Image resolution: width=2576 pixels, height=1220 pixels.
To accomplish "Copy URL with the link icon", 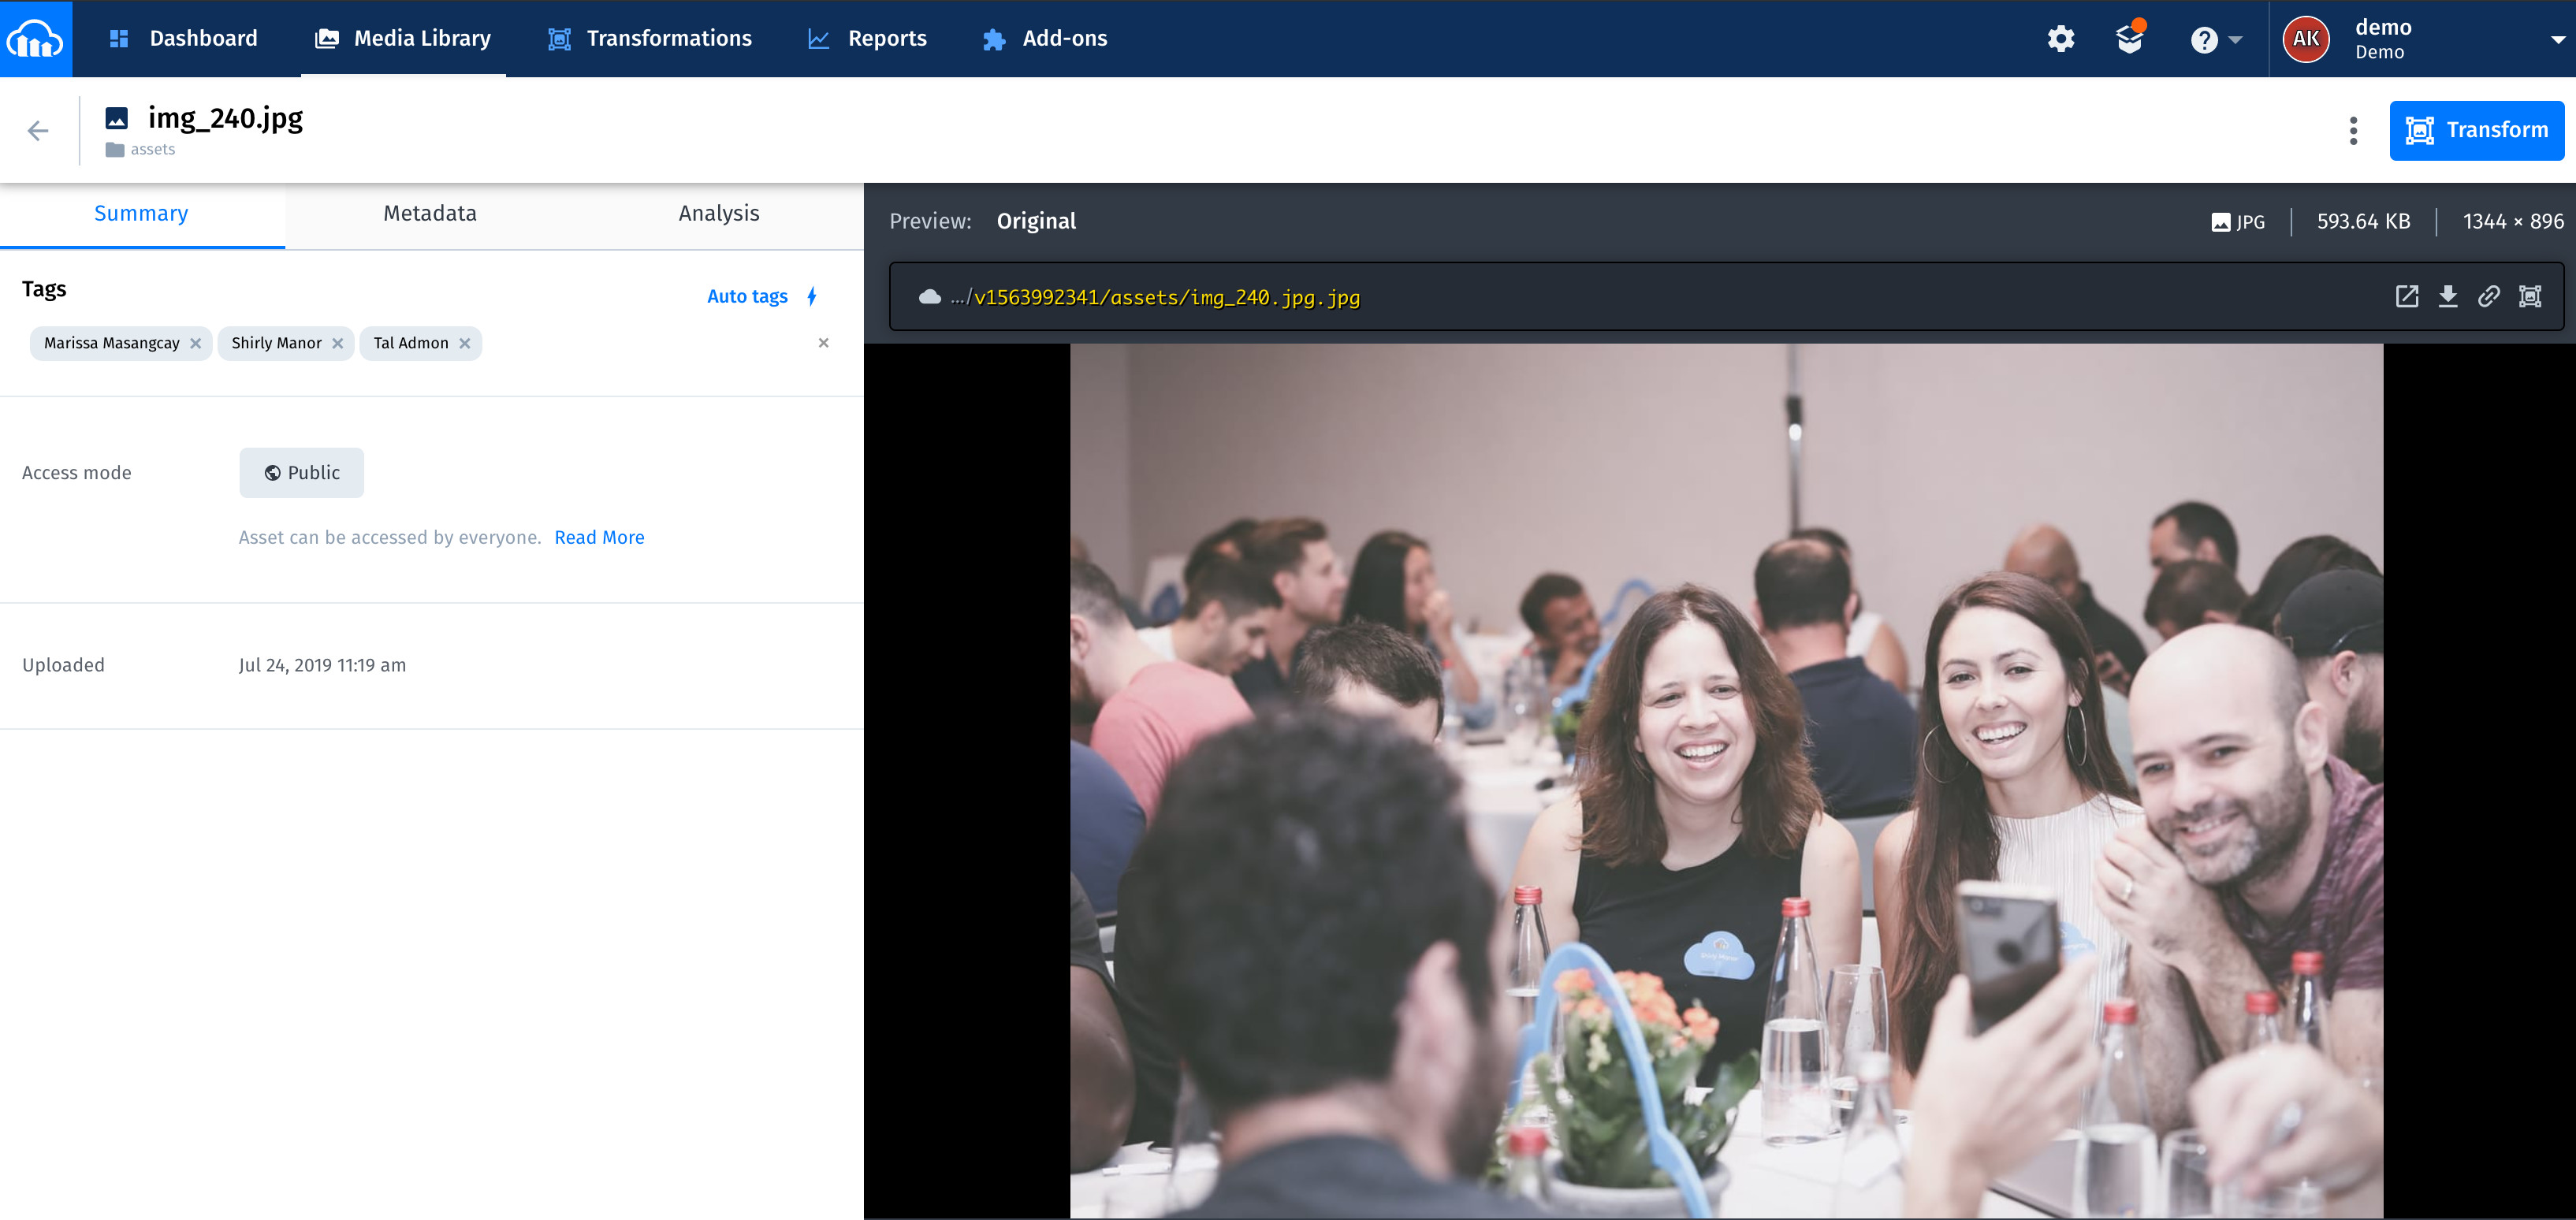I will [2488, 296].
